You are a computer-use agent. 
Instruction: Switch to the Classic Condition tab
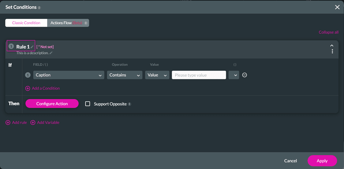[x=26, y=23]
